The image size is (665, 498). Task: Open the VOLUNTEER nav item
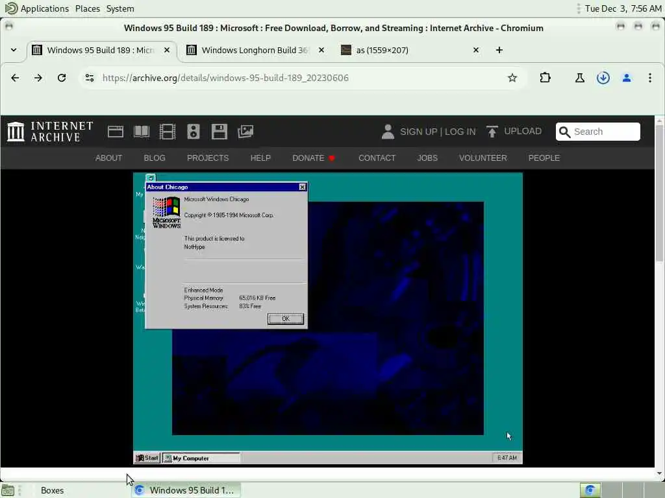[x=483, y=158]
